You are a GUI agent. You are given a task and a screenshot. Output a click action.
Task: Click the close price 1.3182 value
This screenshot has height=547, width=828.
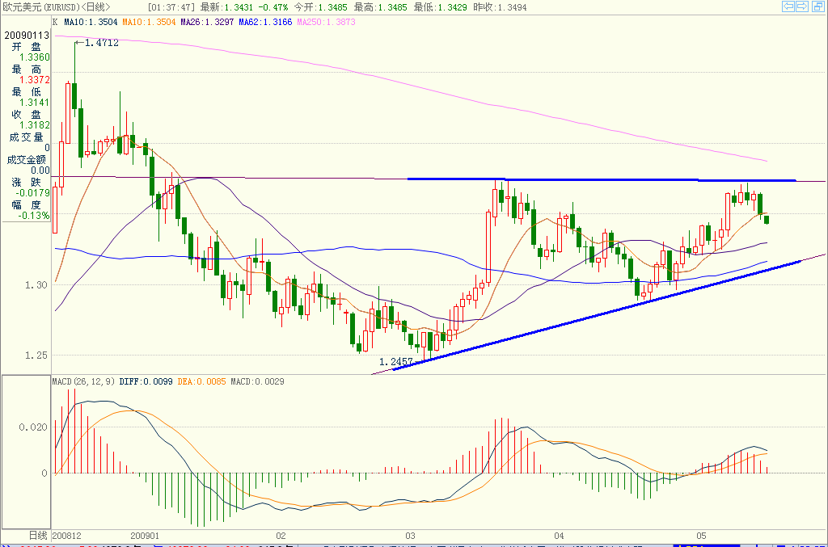point(35,125)
